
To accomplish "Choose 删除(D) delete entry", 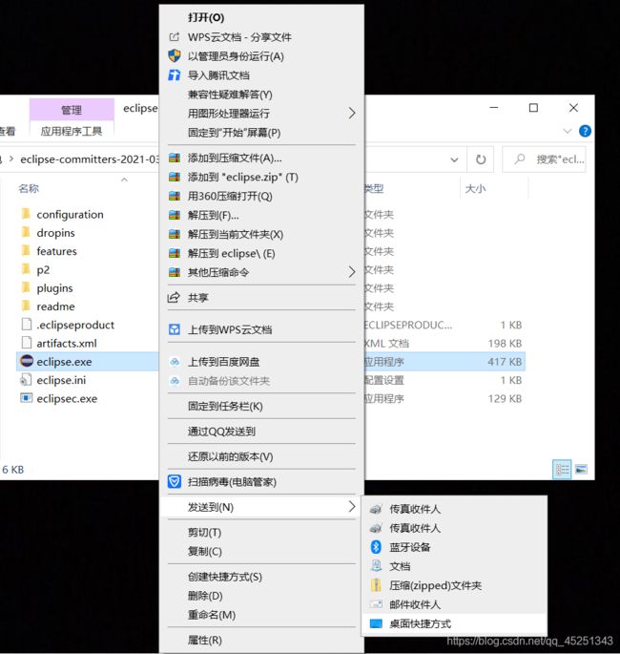I will coord(261,596).
